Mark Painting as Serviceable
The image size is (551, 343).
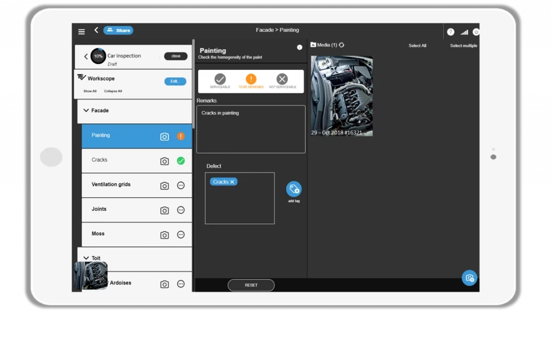tap(220, 81)
